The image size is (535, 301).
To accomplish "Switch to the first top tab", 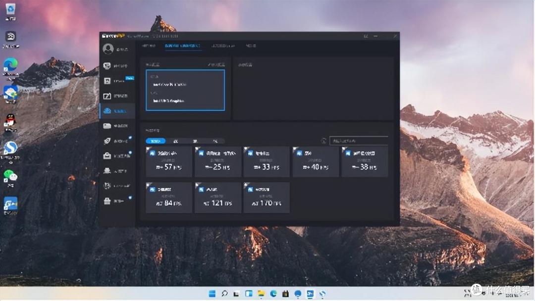I will 149,46.
